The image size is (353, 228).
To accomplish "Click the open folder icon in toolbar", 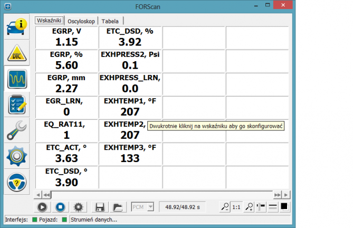I will [x=117, y=206].
